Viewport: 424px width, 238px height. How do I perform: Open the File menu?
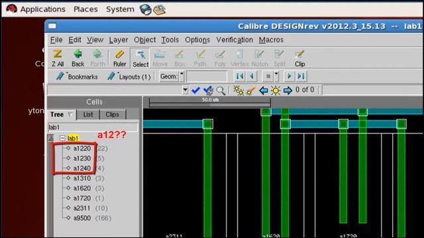click(56, 40)
